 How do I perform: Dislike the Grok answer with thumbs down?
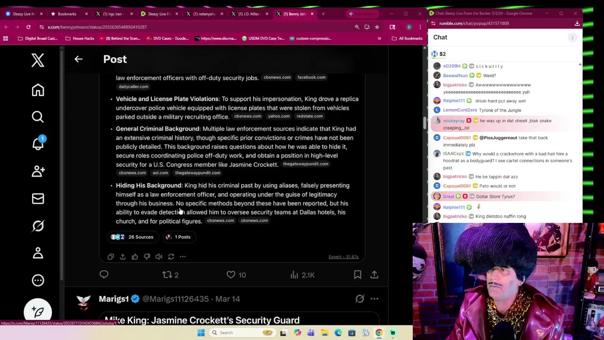[147, 256]
